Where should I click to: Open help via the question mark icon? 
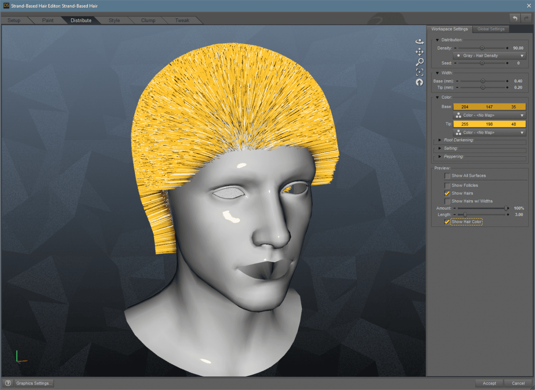(x=8, y=383)
